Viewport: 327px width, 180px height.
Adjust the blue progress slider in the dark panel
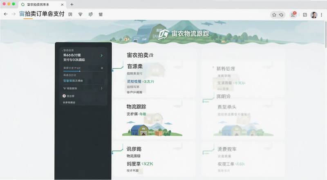coord(83,71)
